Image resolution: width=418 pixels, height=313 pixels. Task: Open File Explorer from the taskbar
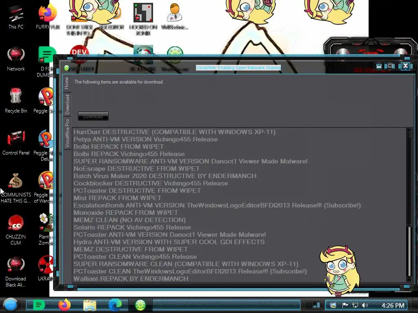tap(90, 305)
